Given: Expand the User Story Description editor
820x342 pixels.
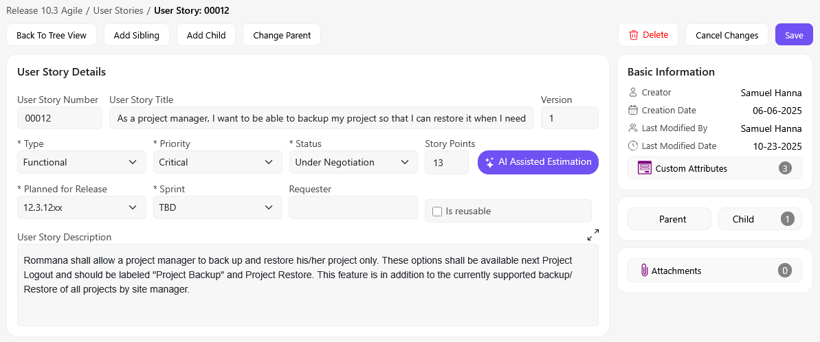Looking at the screenshot, I should click(x=593, y=235).
